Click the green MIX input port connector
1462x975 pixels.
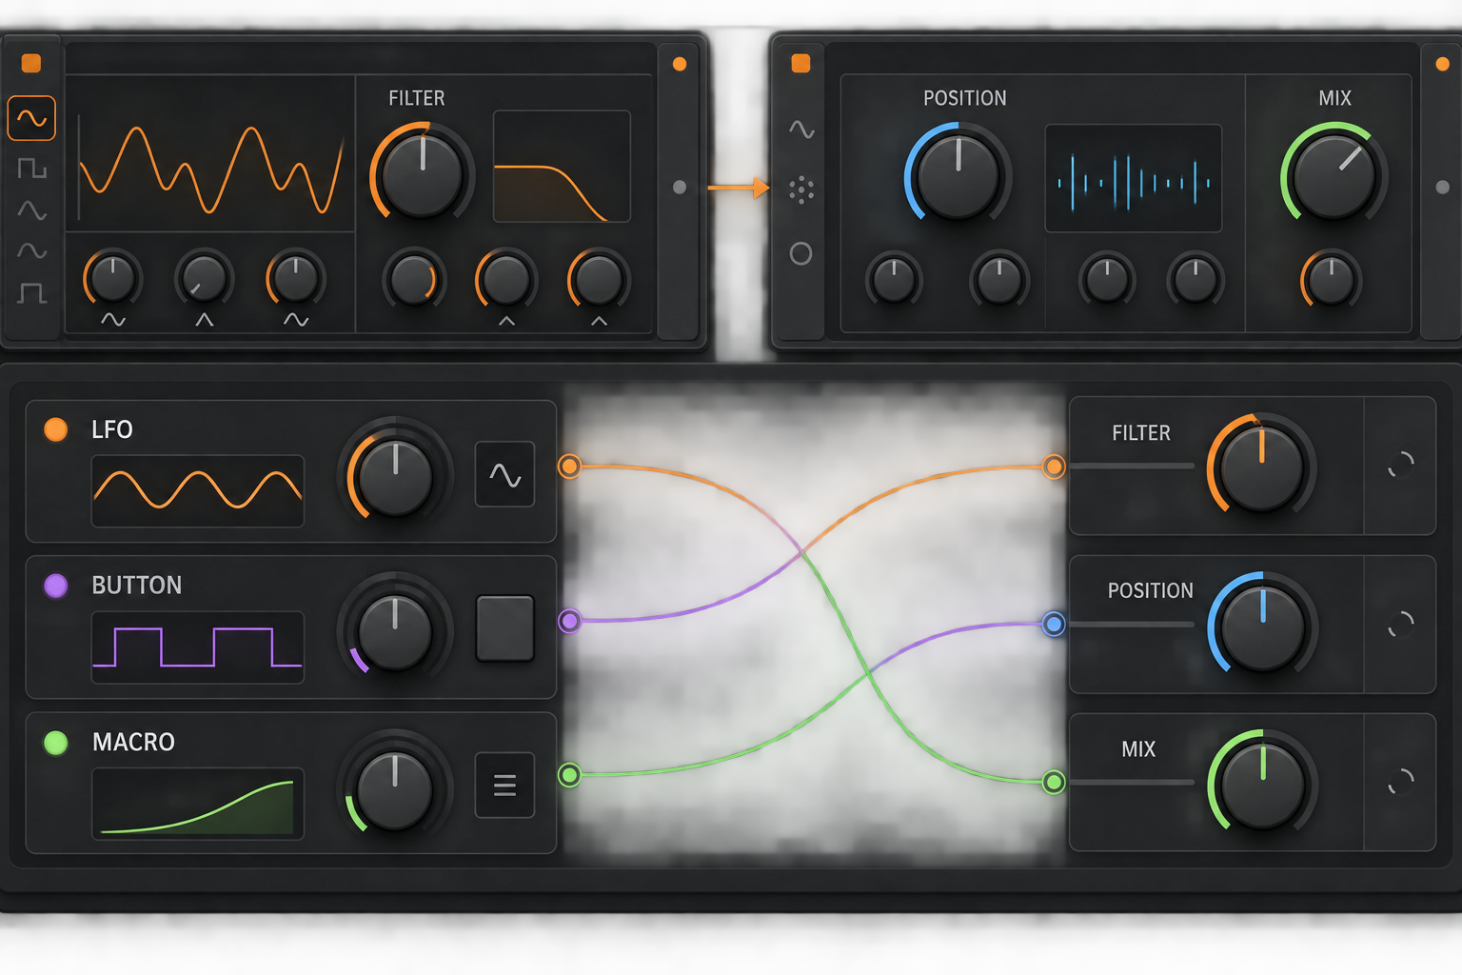click(1054, 782)
